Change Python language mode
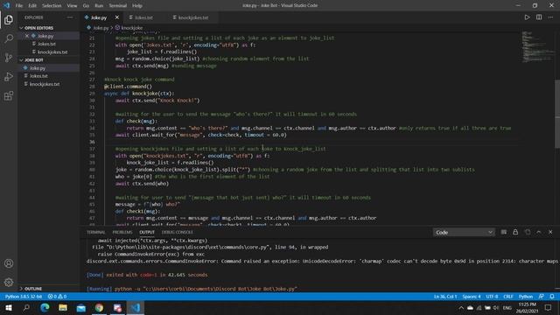Image resolution: width=560 pixels, height=315 pixels. [525, 297]
